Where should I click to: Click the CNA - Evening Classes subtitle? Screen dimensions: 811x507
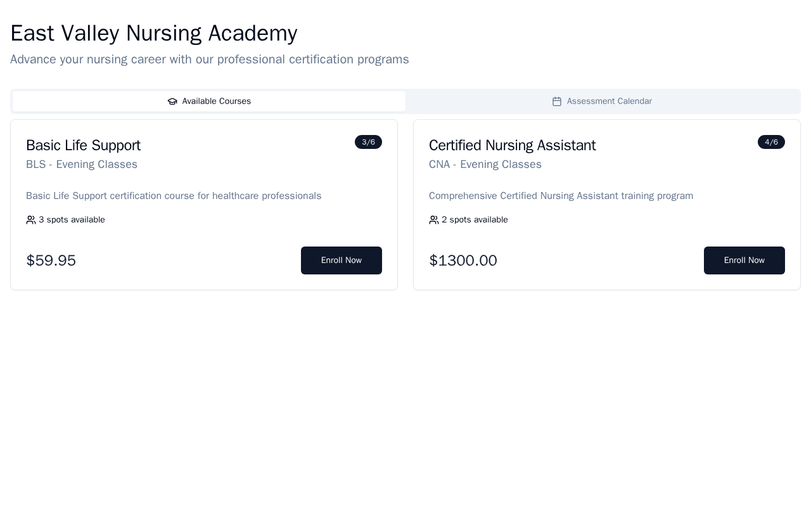(485, 164)
